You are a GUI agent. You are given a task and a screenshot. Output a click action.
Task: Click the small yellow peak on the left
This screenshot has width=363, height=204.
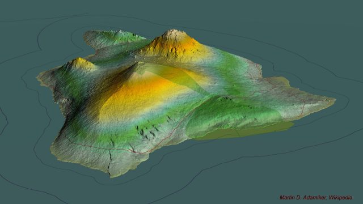(x=80, y=63)
